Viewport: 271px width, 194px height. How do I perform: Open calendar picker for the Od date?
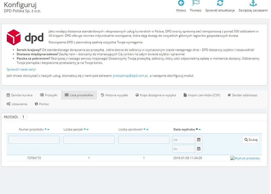tap(199, 140)
